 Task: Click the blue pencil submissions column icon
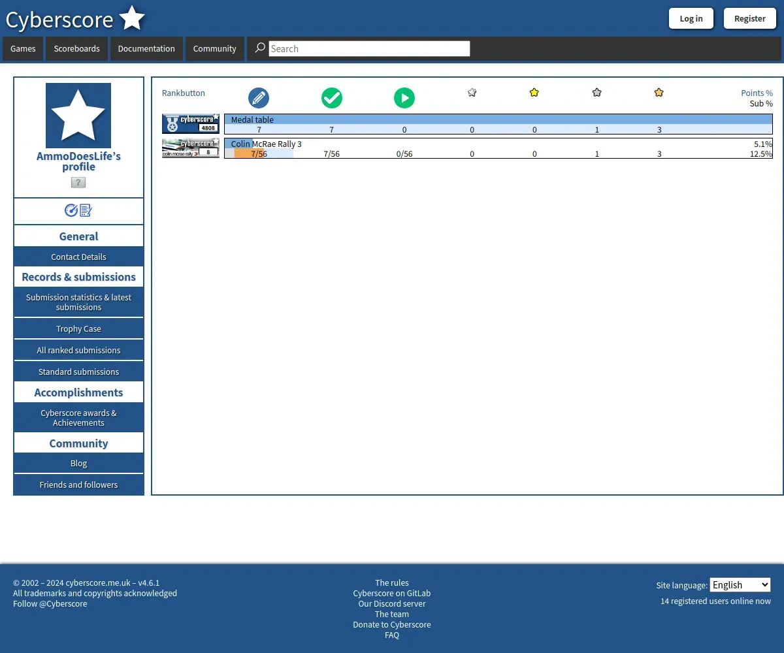pyautogui.click(x=259, y=98)
